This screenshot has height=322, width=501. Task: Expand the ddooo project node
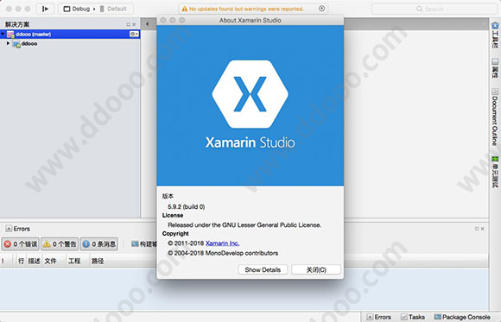pos(8,43)
